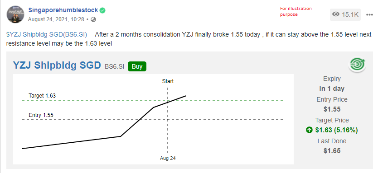Click the BS6.SI ticker code text

tap(114, 66)
